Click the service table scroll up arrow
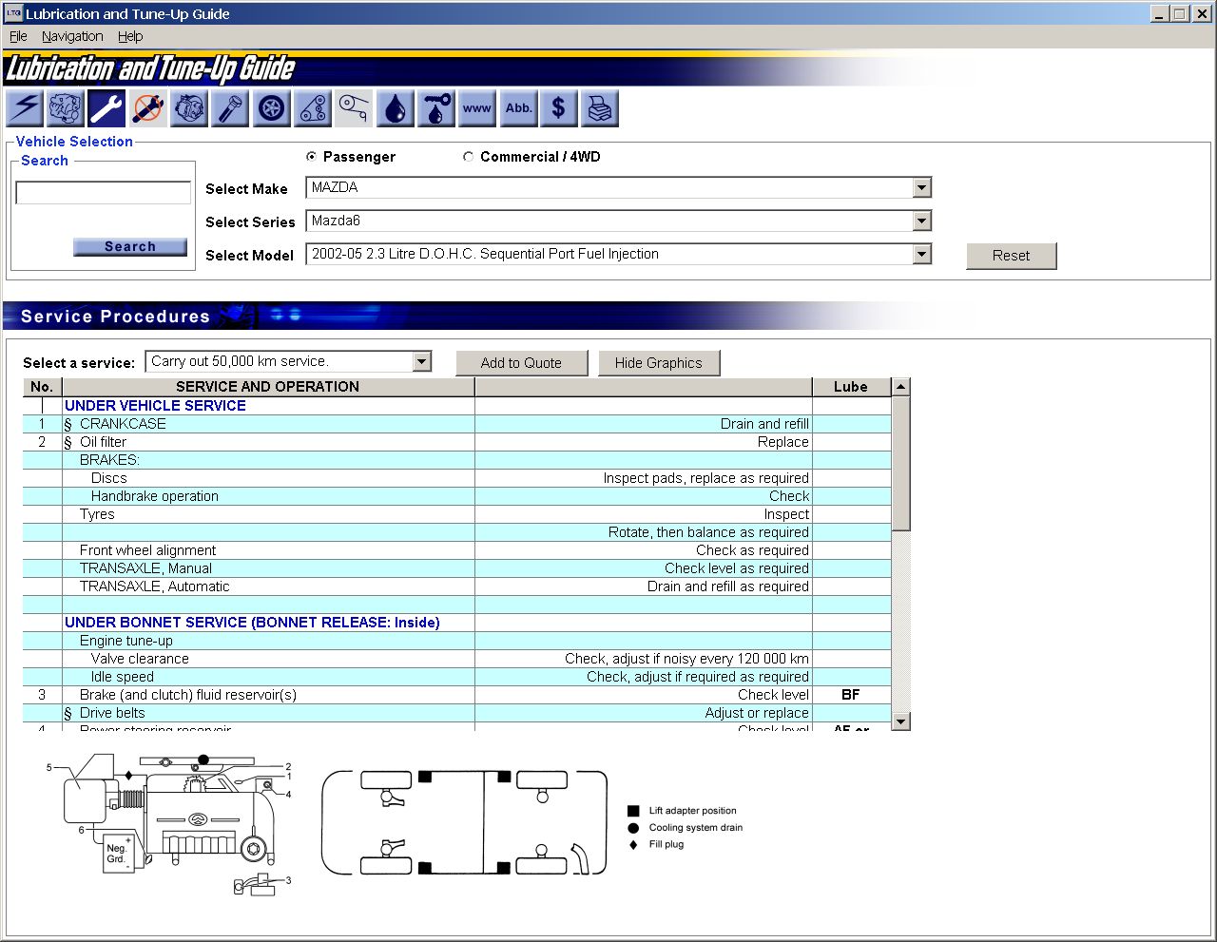The width and height of the screenshot is (1217, 942). (901, 387)
